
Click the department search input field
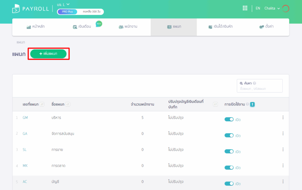260,88
